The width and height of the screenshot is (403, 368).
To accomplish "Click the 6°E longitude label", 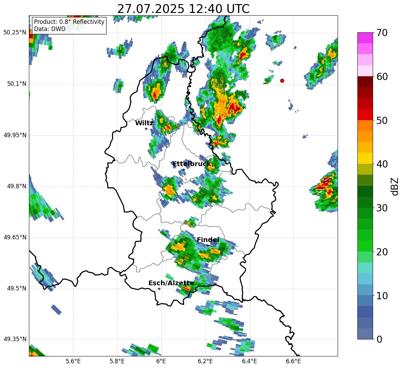I will (x=161, y=361).
